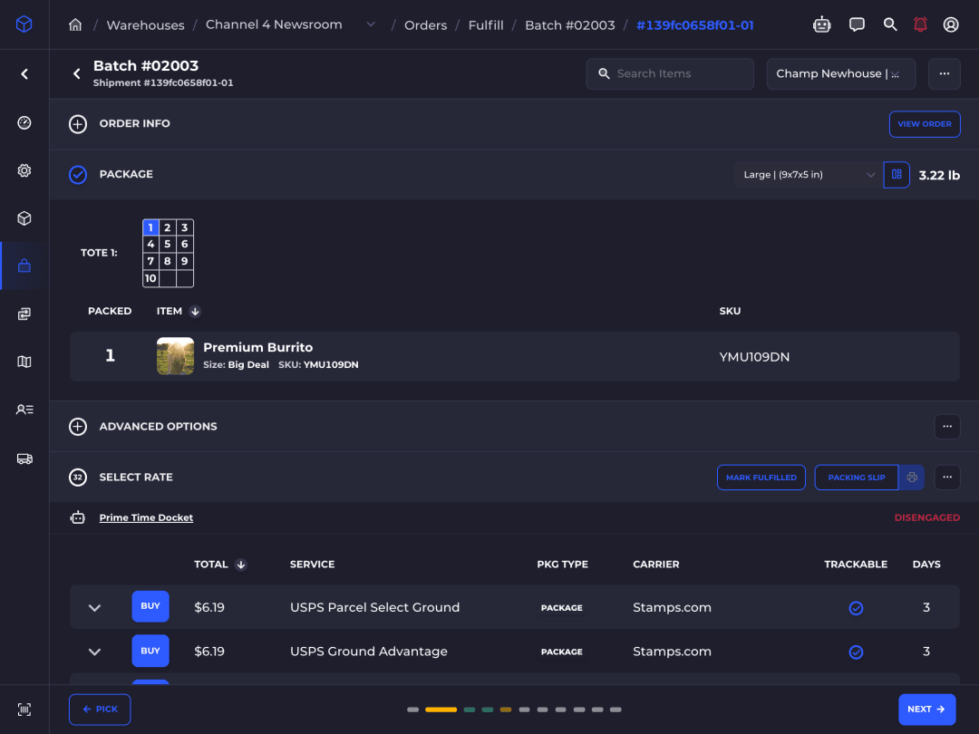Viewport: 979px width, 734px height.
Task: Click the Search Items field
Action: (670, 73)
